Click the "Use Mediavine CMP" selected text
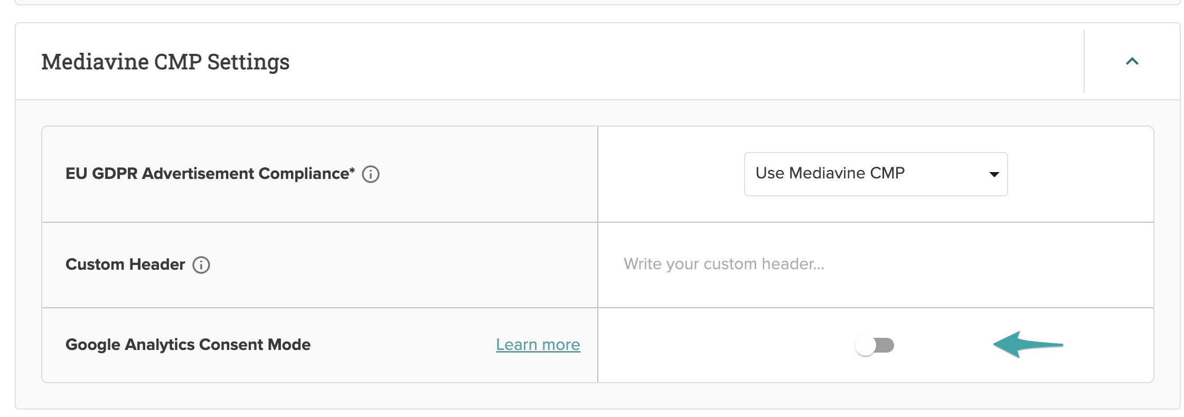 pos(830,173)
